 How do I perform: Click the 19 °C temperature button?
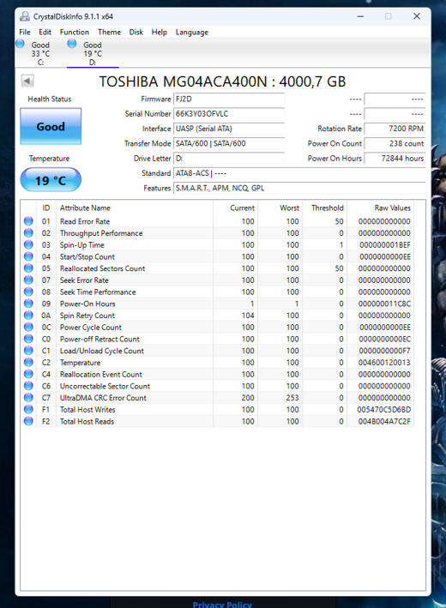tap(51, 180)
